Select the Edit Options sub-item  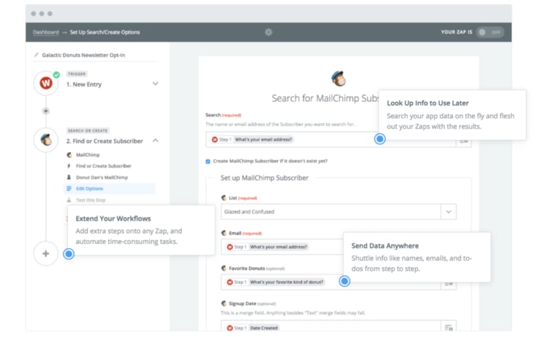point(109,189)
